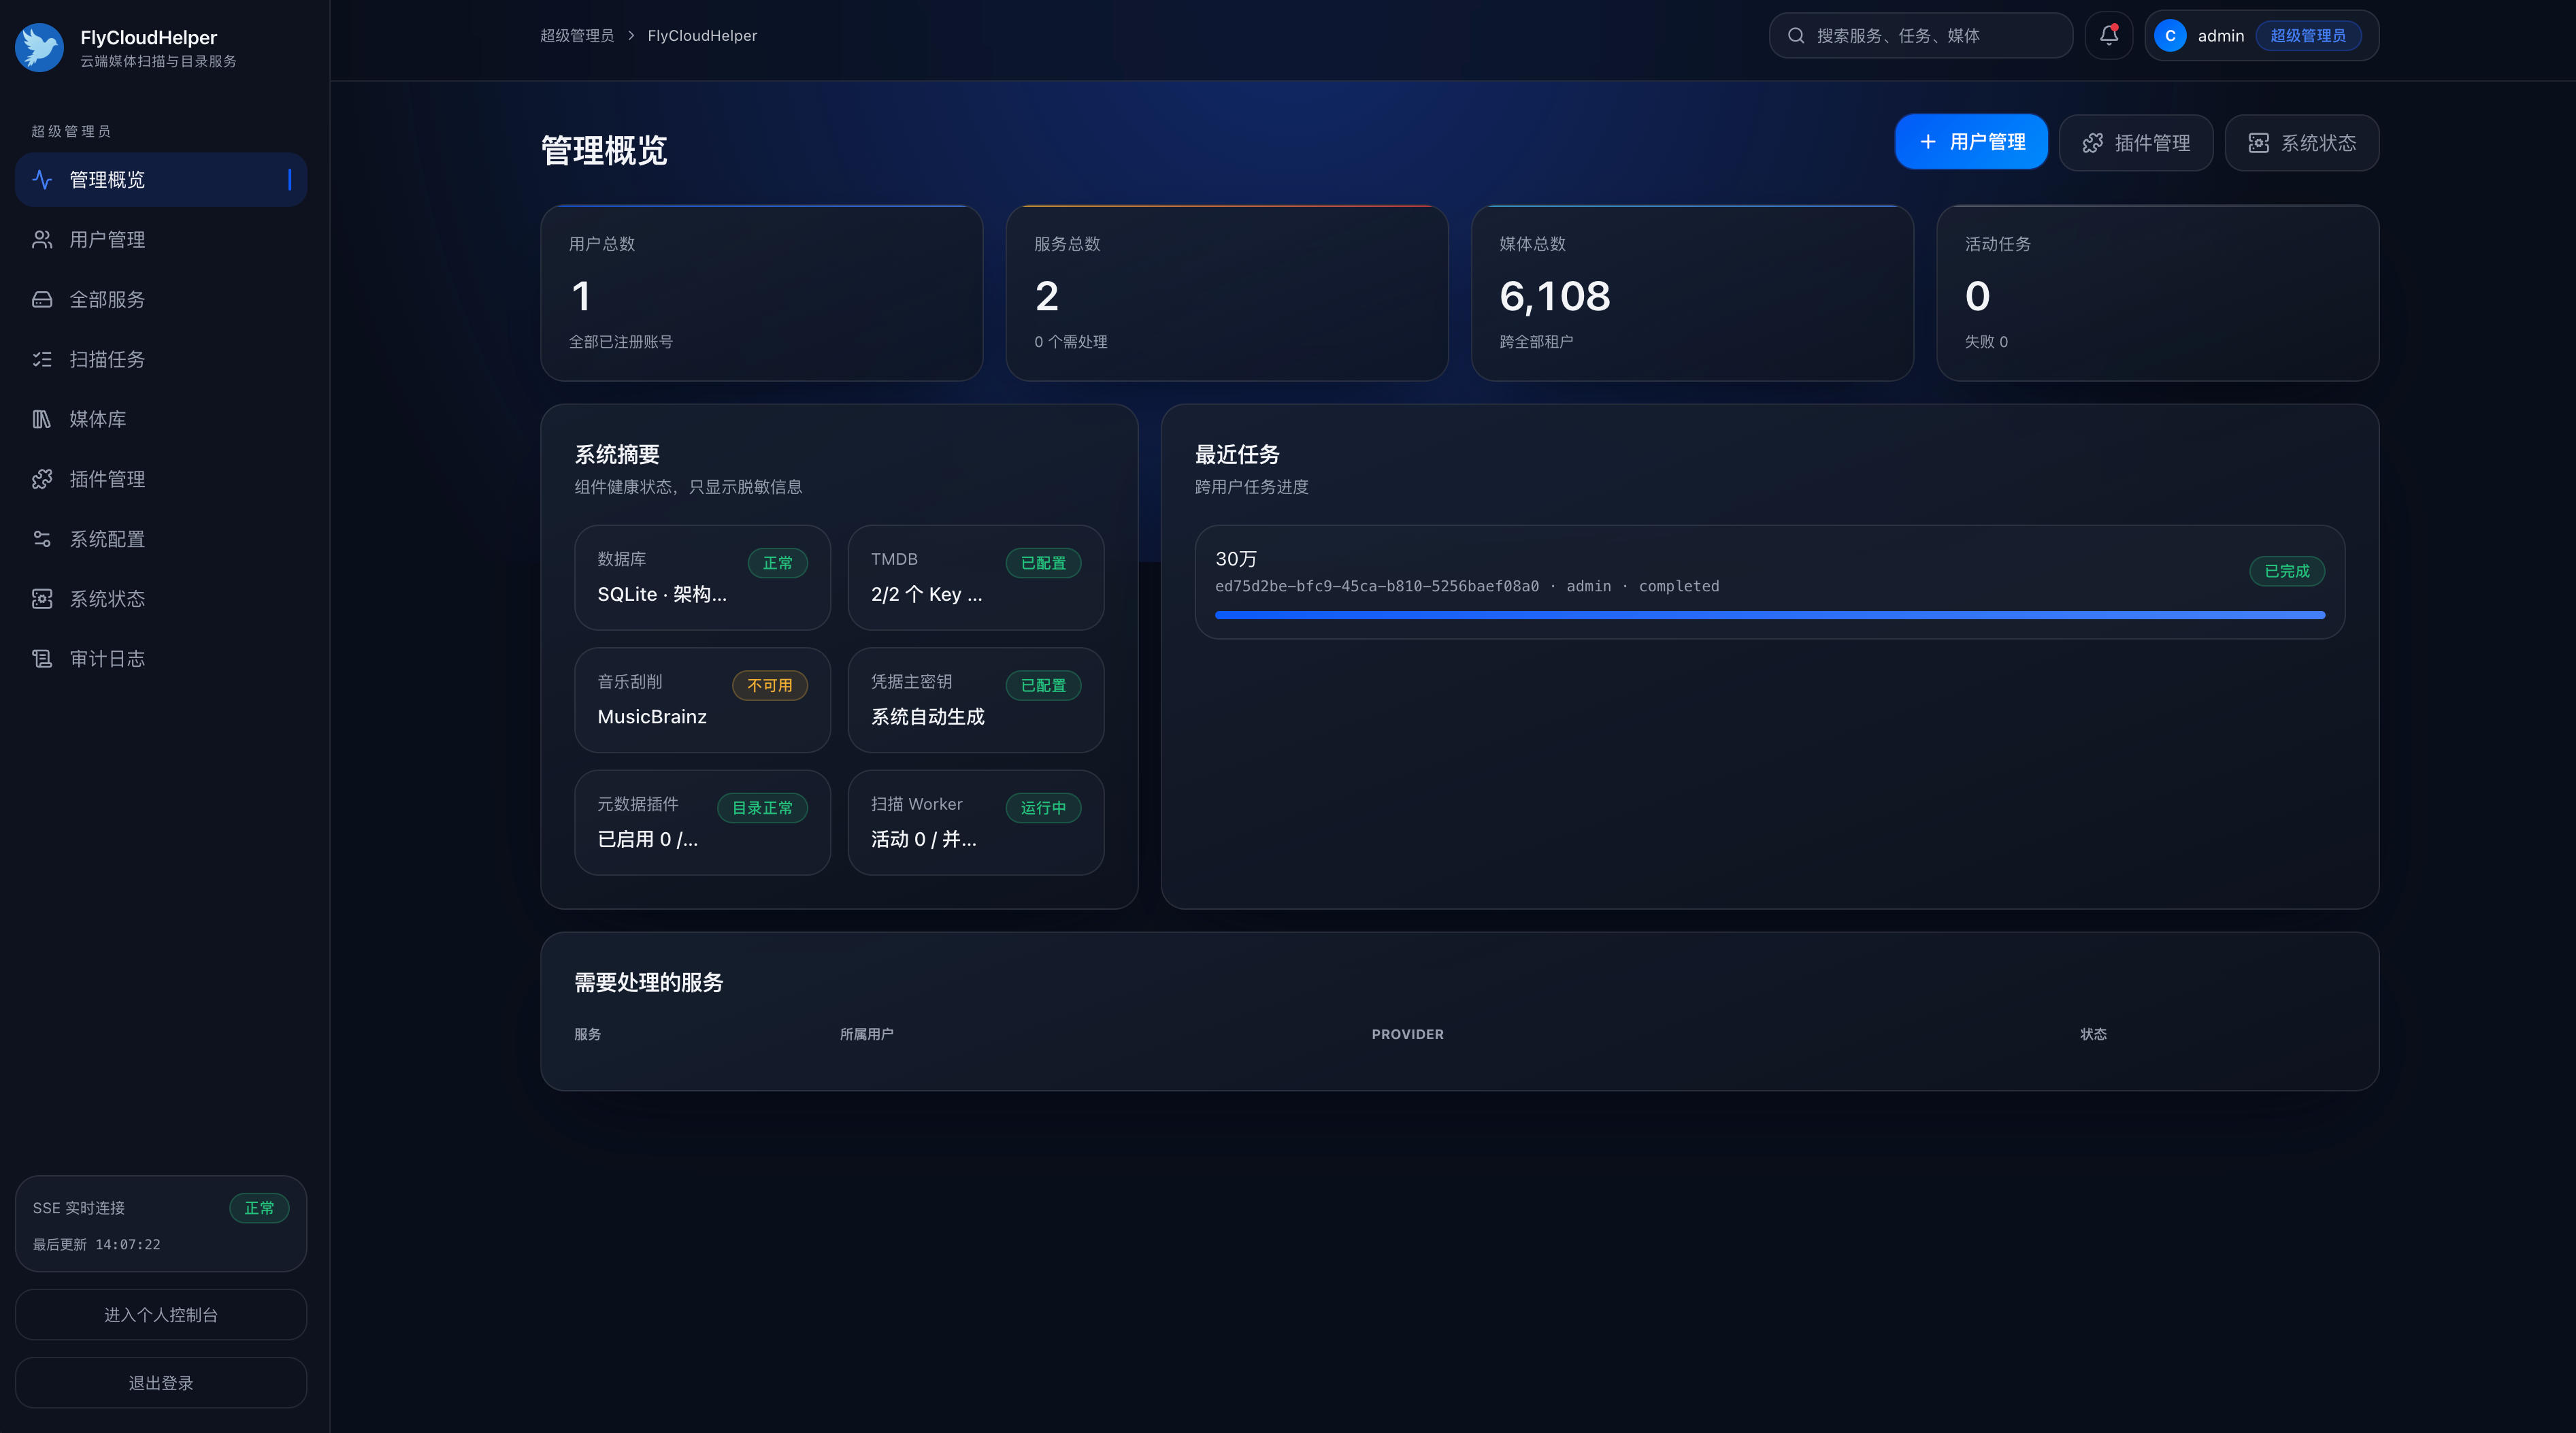Click the TMDB status tile
Image resolution: width=2576 pixels, height=1433 pixels.
click(x=976, y=578)
